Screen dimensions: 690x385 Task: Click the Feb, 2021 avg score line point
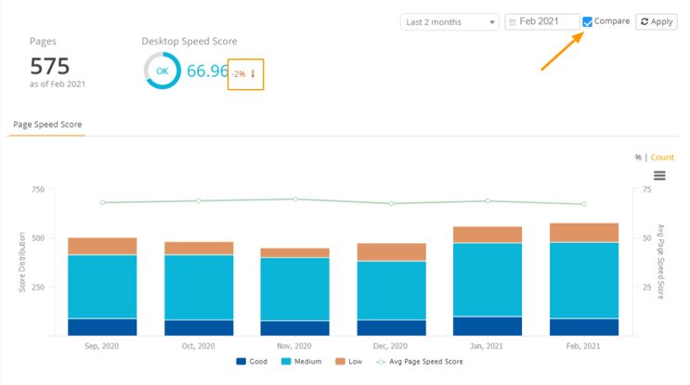pyautogui.click(x=584, y=204)
